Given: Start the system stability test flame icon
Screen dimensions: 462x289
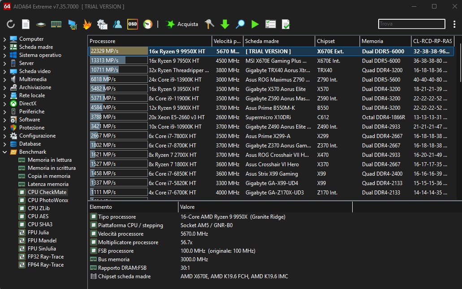Looking at the screenshot, I should click(87, 24).
